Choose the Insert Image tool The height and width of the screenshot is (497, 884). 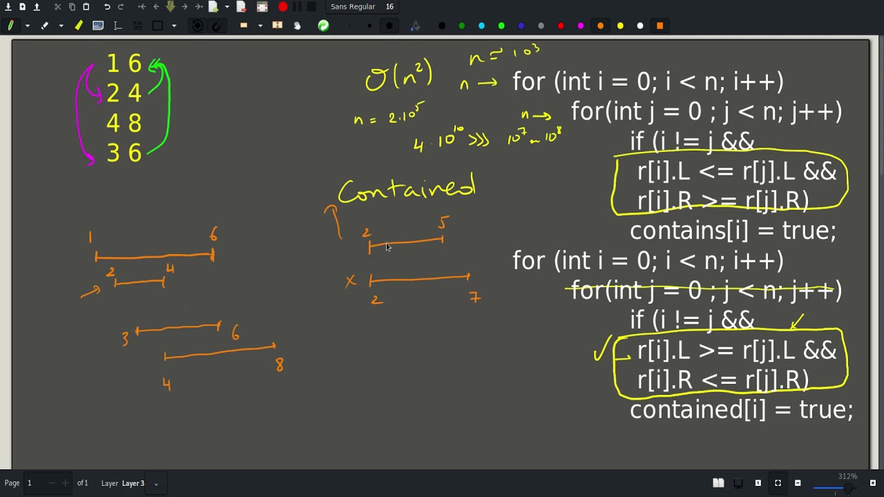[x=98, y=26]
